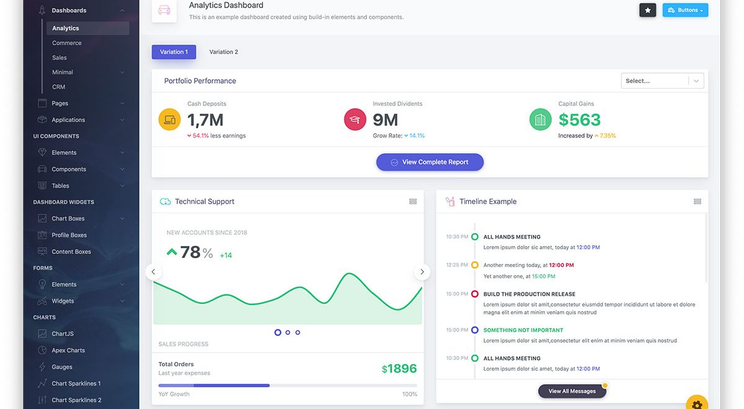
Task: Click the YoY Growth progress bar
Action: click(x=288, y=385)
